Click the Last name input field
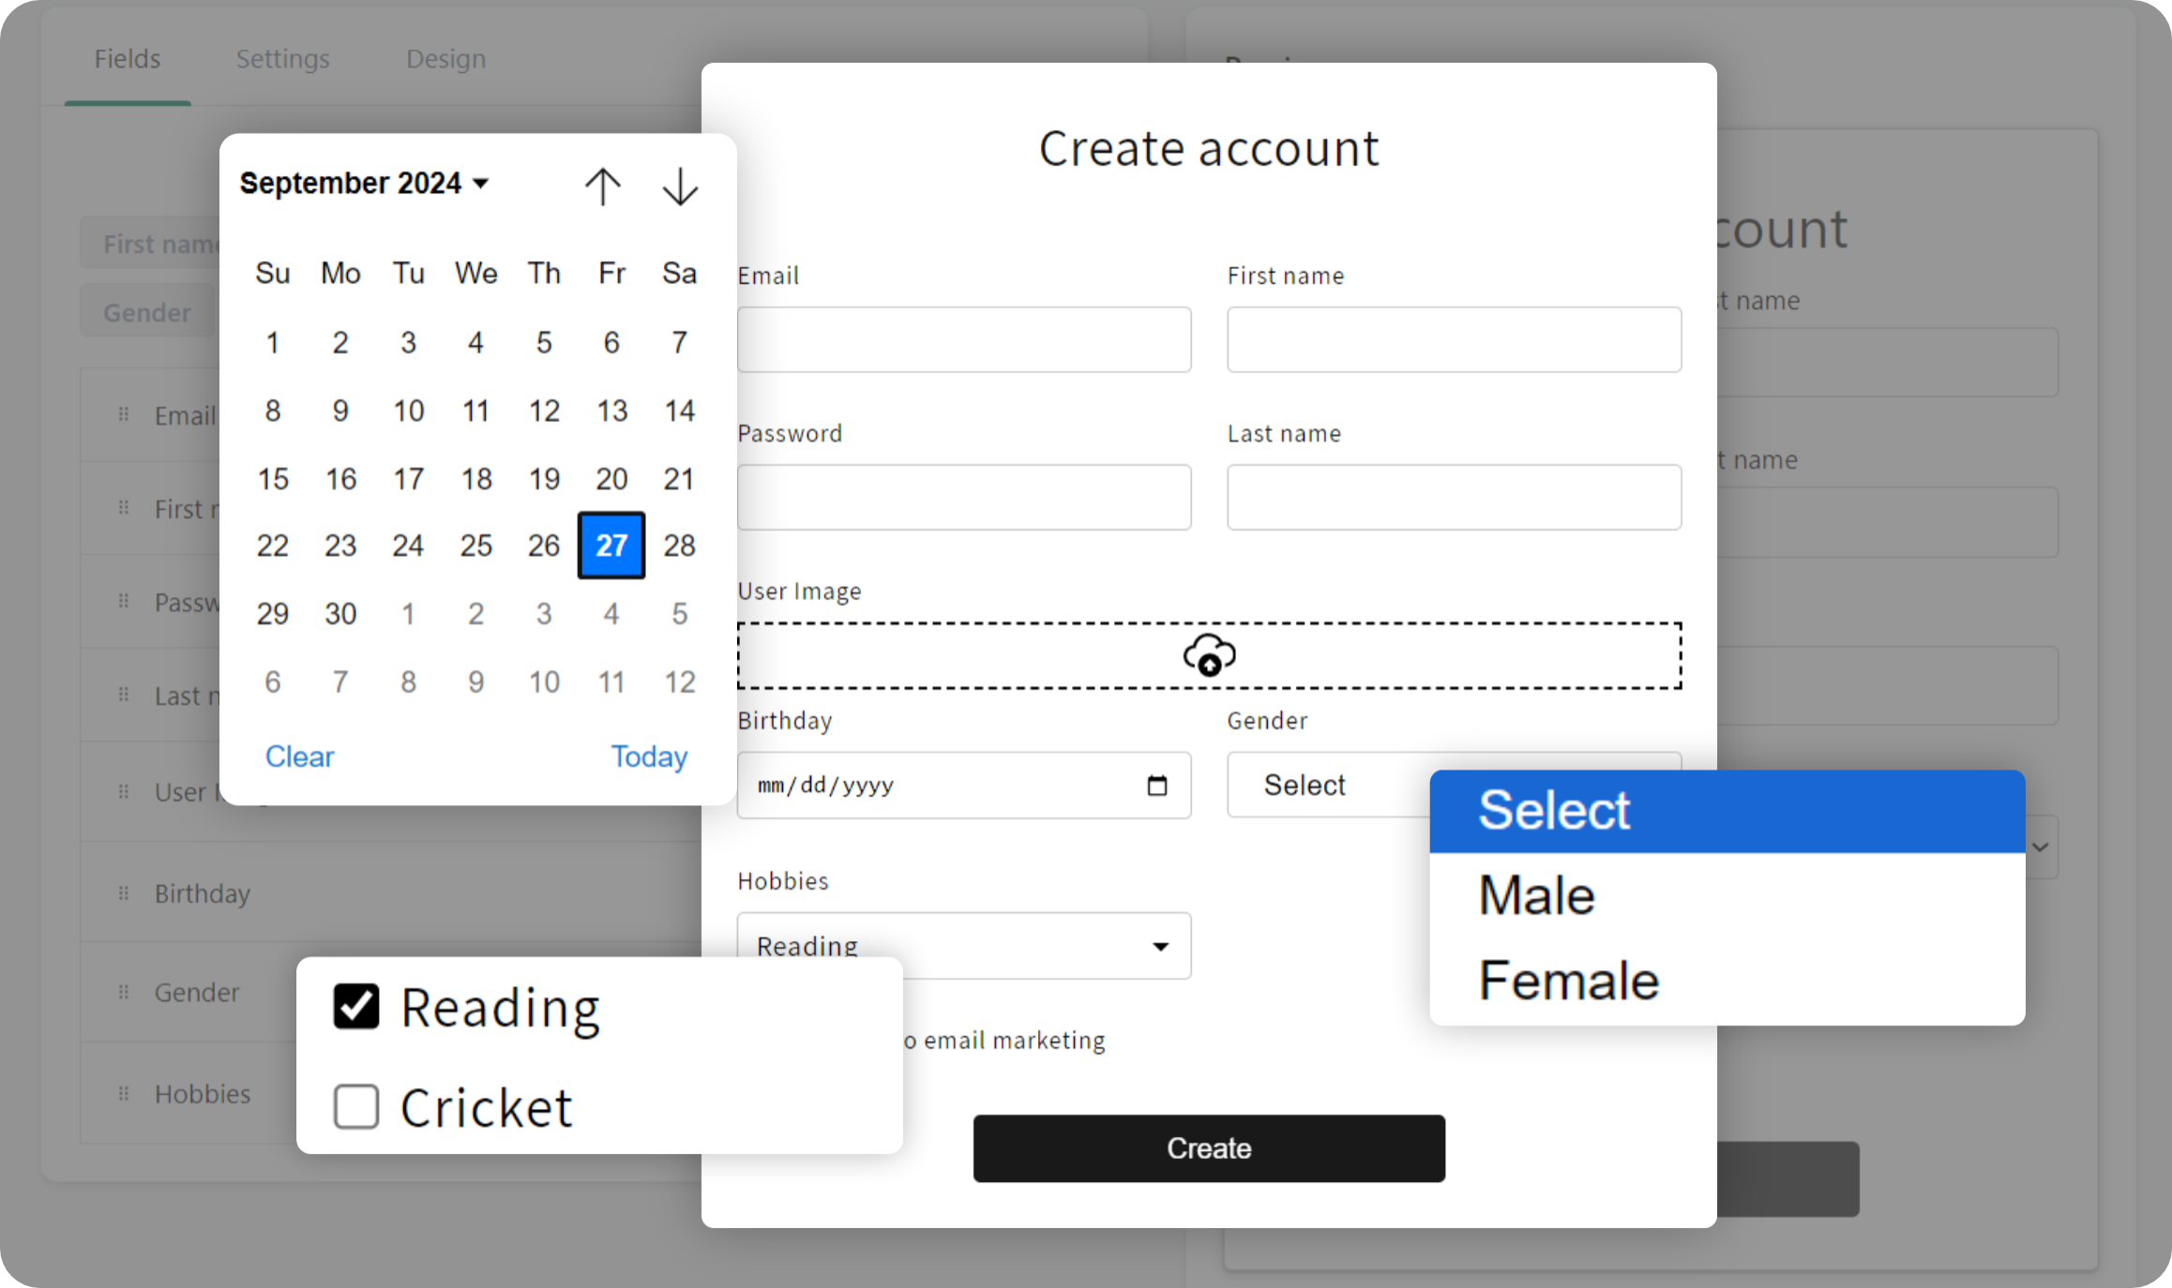The height and width of the screenshot is (1288, 2172). pos(1455,497)
